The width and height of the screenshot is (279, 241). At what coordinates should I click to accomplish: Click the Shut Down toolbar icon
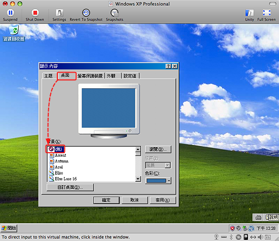click(x=35, y=13)
